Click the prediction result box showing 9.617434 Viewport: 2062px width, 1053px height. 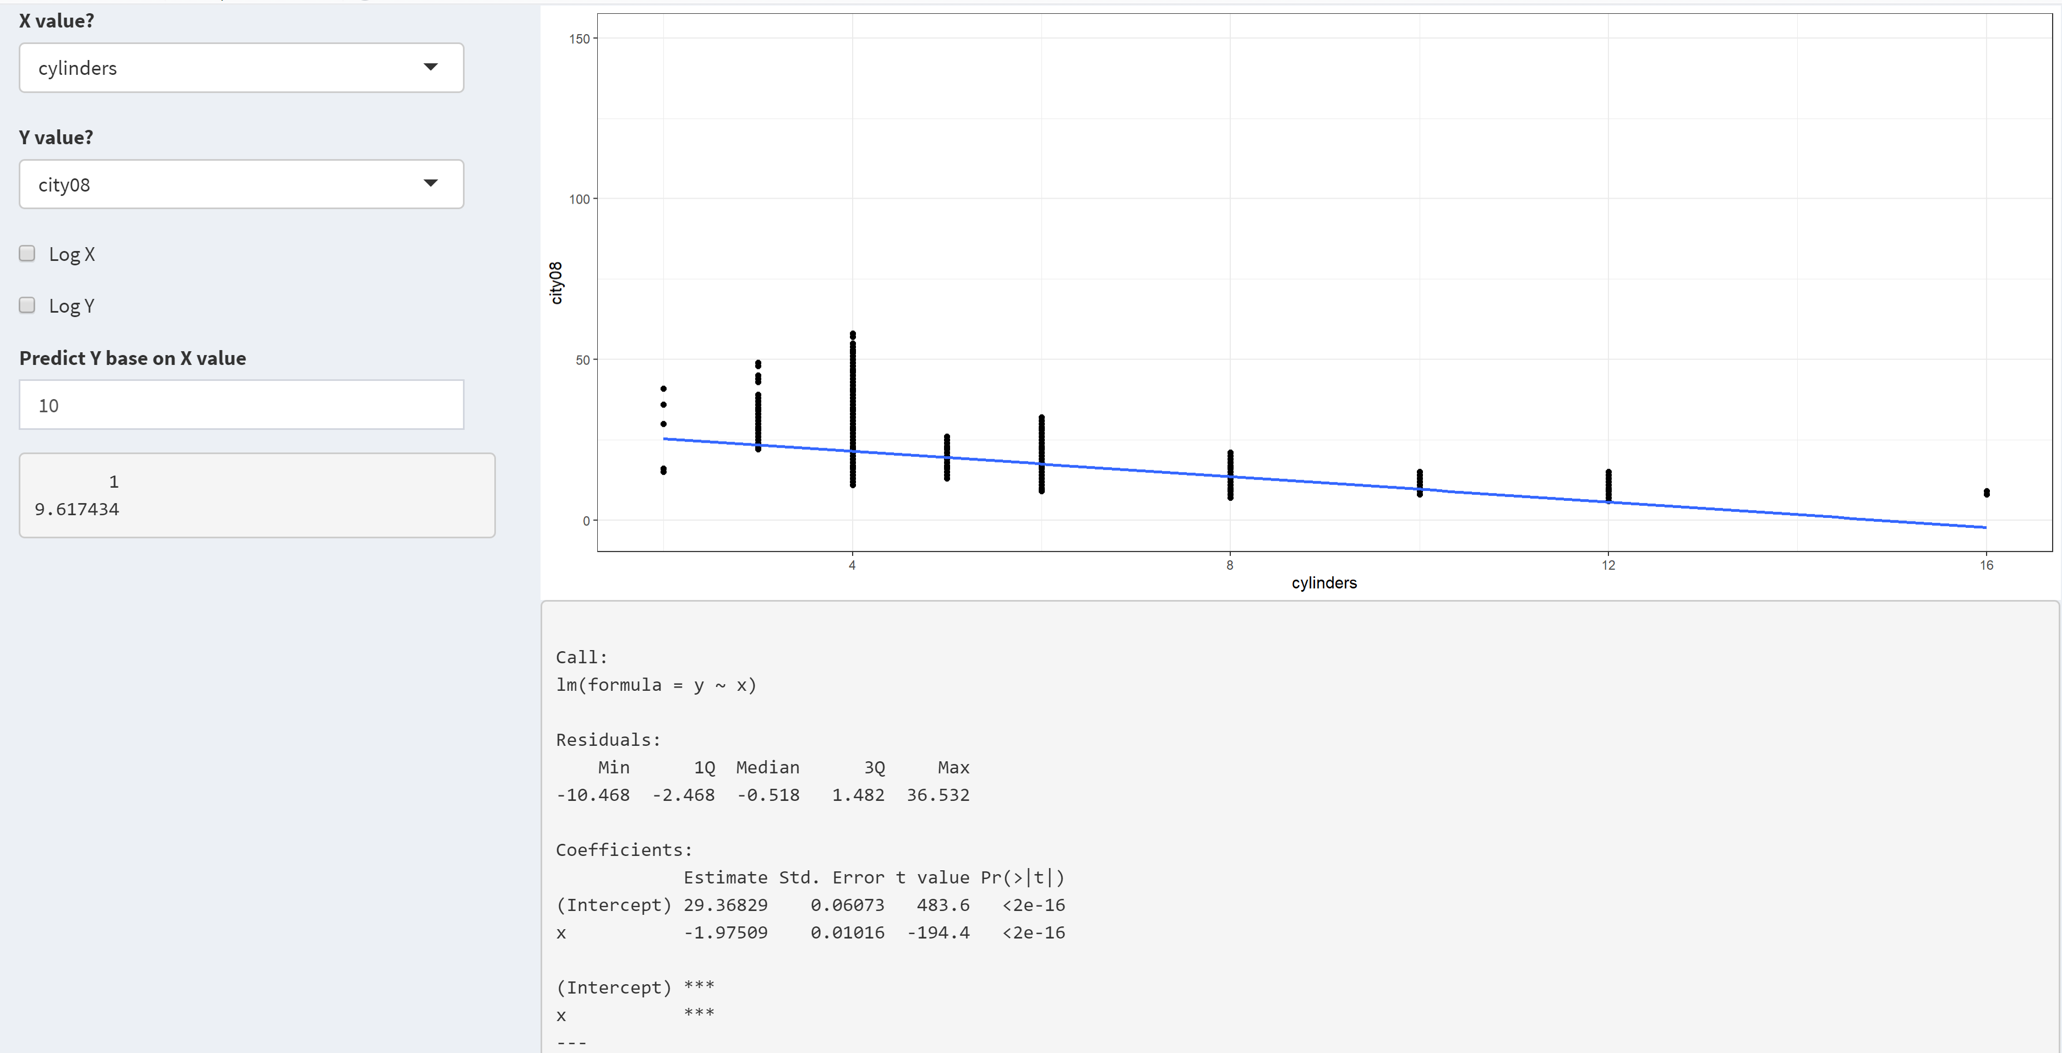(x=256, y=494)
